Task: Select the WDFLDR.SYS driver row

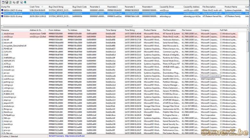Action: tap(119, 61)
